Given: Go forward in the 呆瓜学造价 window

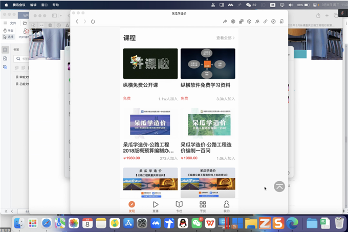Looking at the screenshot, I should click(x=85, y=22).
